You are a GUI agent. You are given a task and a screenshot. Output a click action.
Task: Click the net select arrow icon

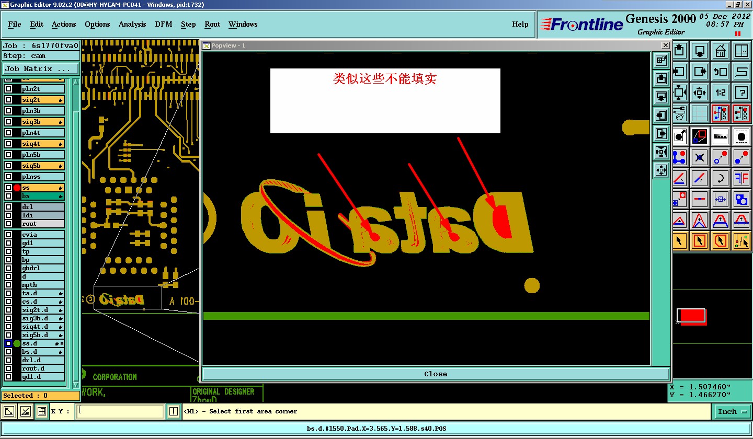(741, 240)
